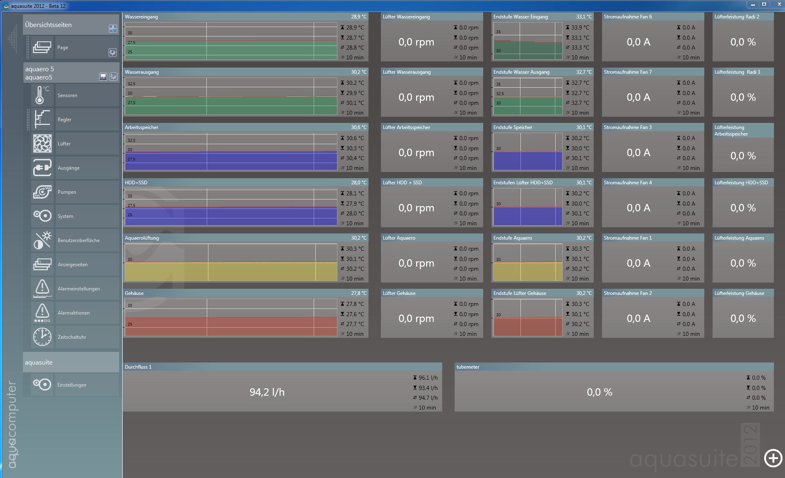
Task: Click the Durchfluss 1 value 94,2 l/h
Action: pos(267,392)
